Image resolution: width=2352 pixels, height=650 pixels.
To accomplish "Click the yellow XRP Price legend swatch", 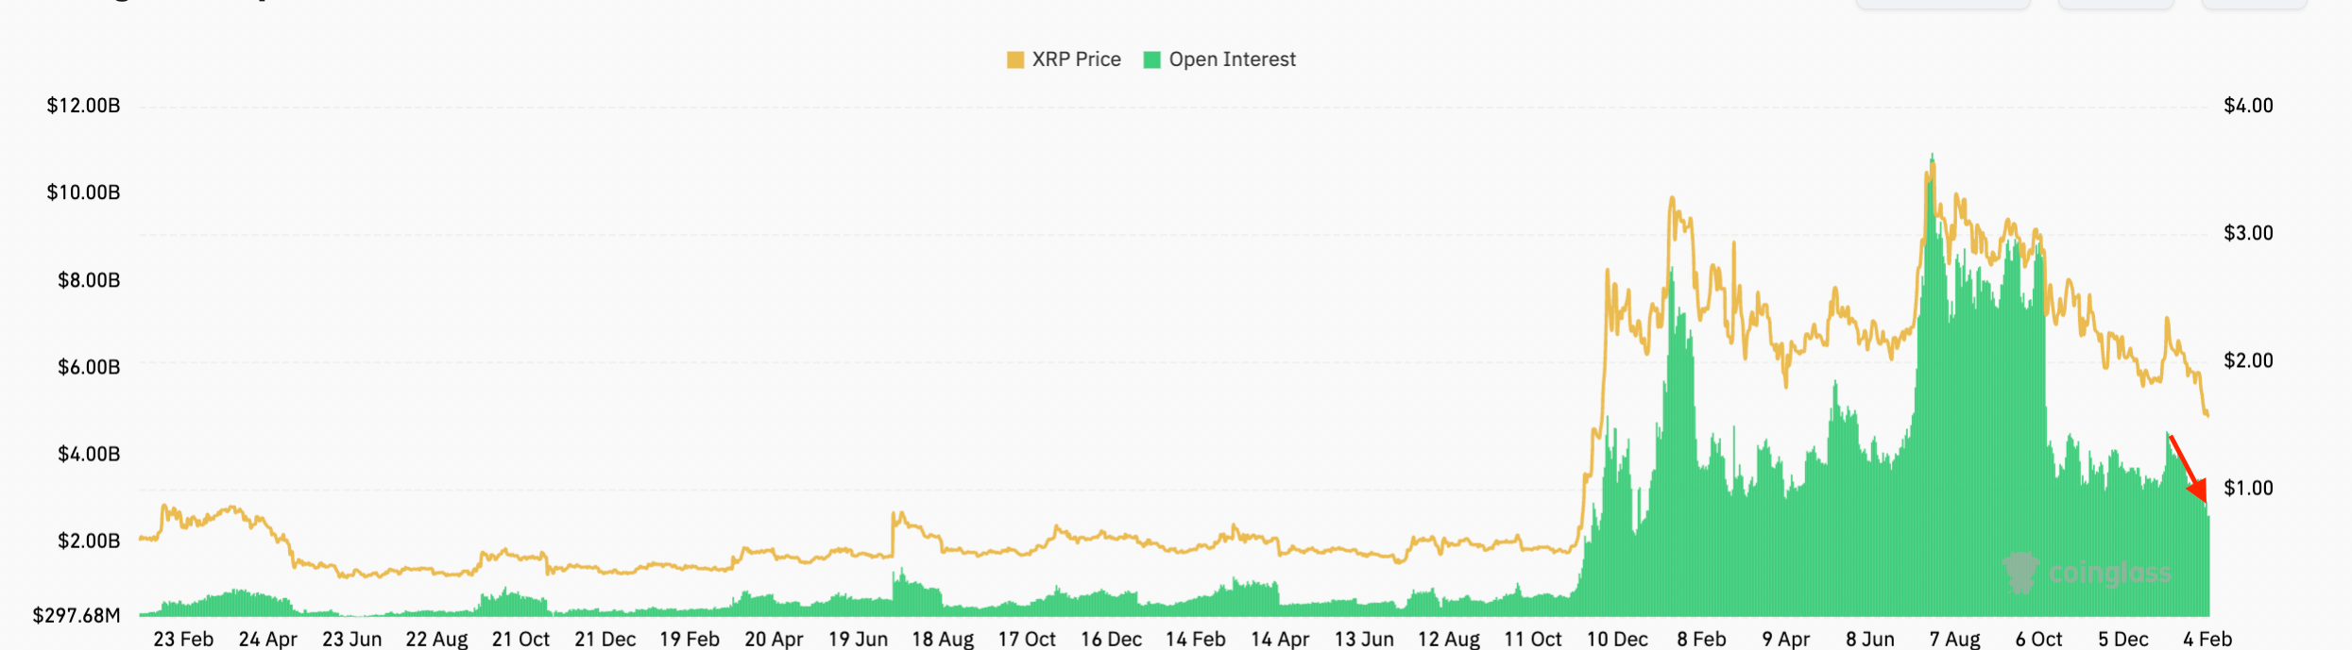I will point(1015,60).
